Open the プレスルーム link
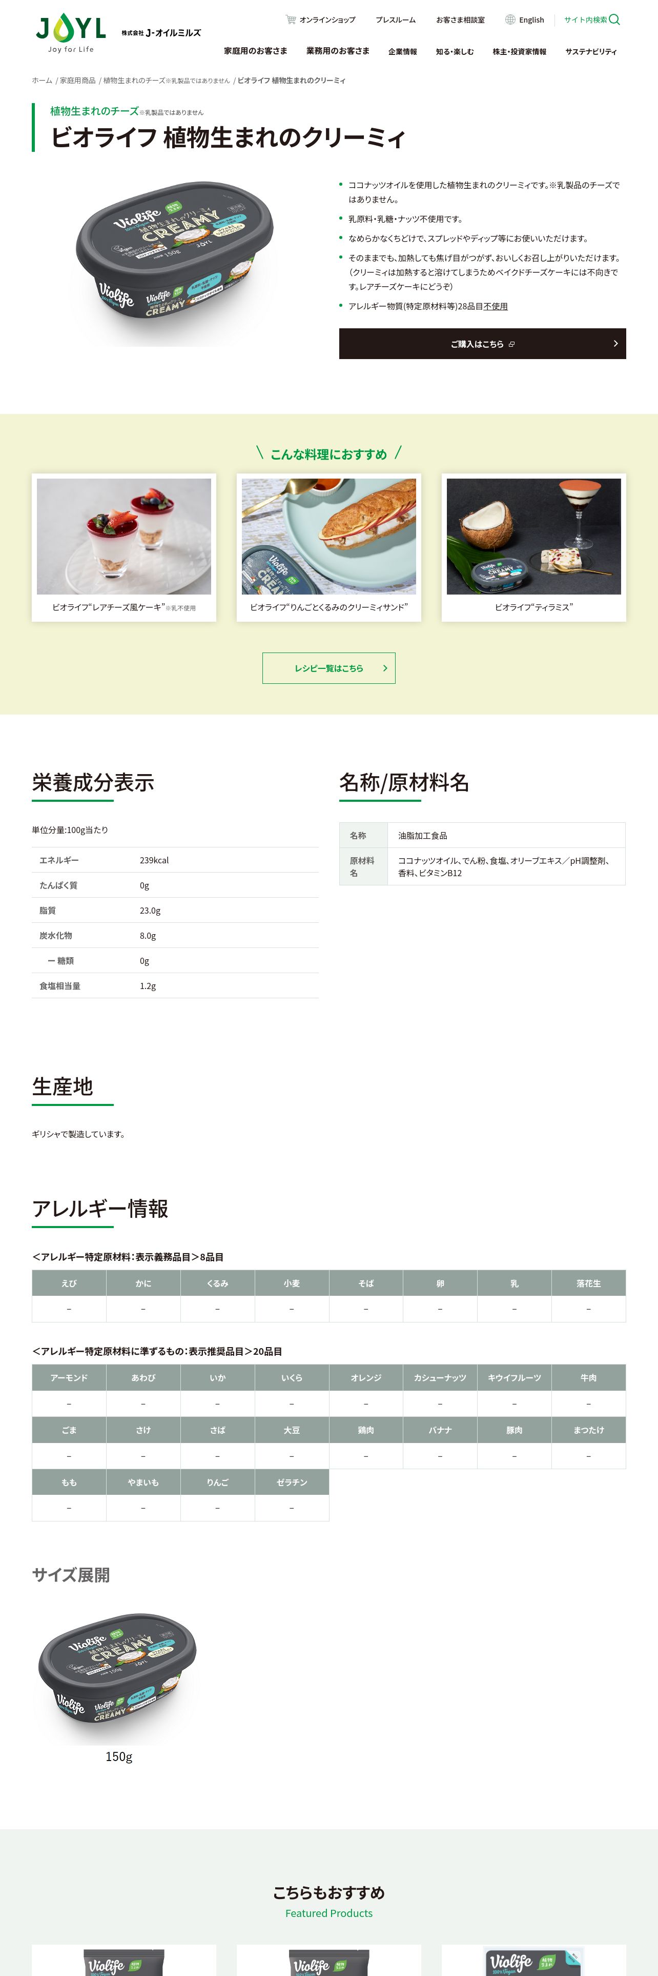Viewport: 658px width, 1976px height. 395,20
